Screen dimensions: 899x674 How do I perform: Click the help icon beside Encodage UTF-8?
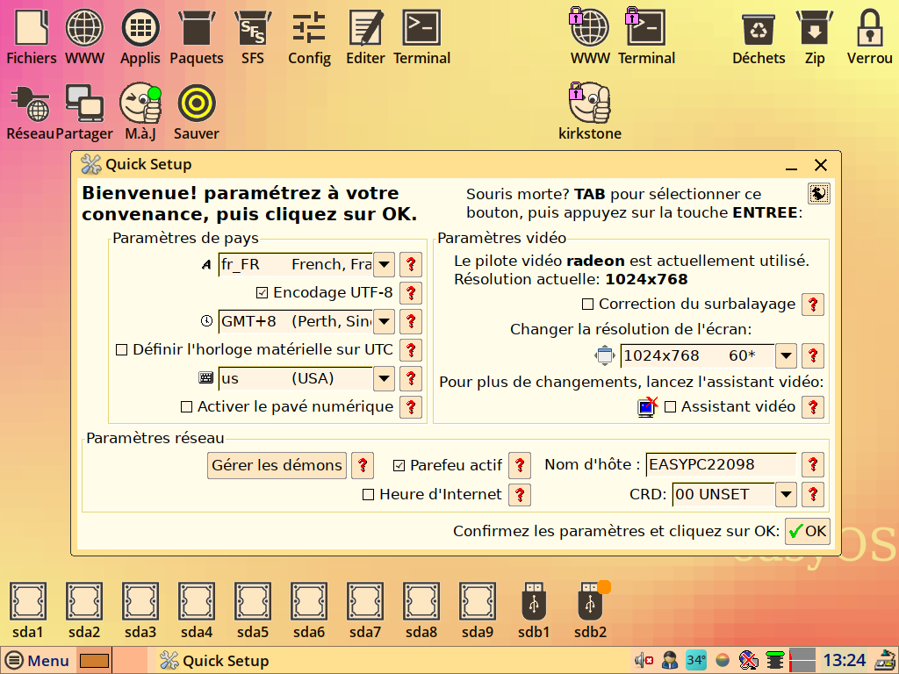pos(410,293)
